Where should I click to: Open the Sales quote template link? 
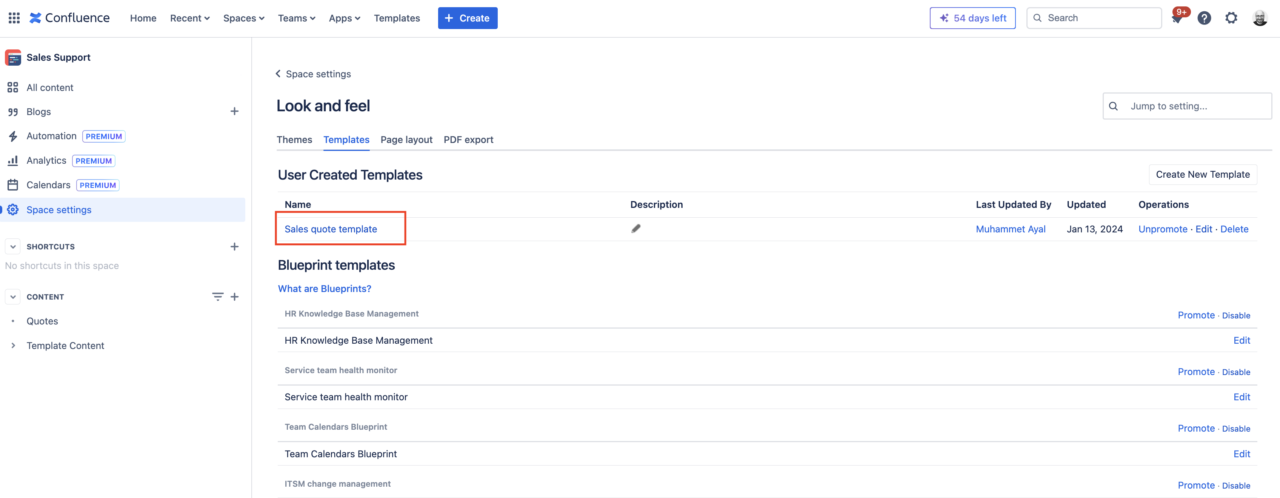coord(331,229)
